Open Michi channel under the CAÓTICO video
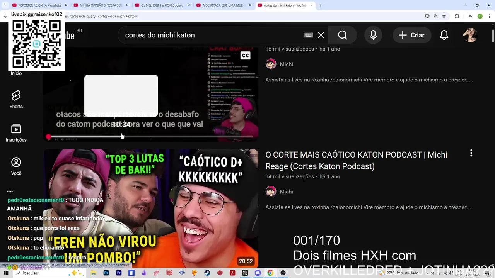495x278 pixels. point(286,192)
